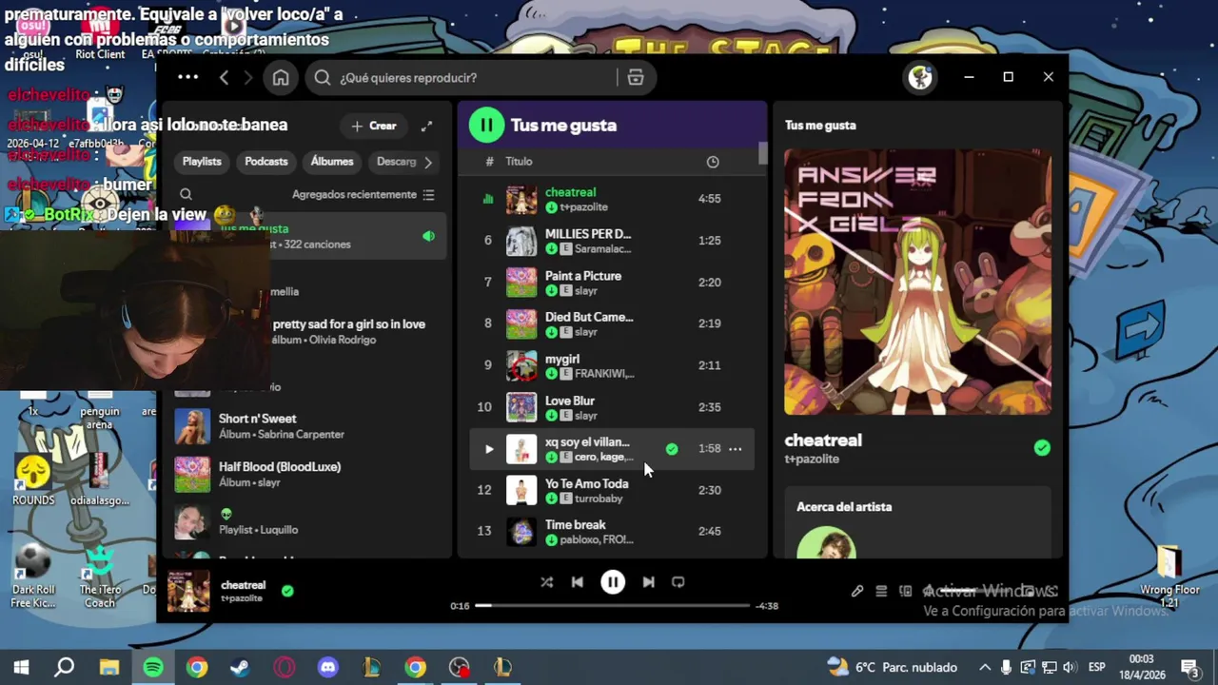This screenshot has width=1218, height=685.
Task: Sort by the Título column header
Action: tap(519, 162)
